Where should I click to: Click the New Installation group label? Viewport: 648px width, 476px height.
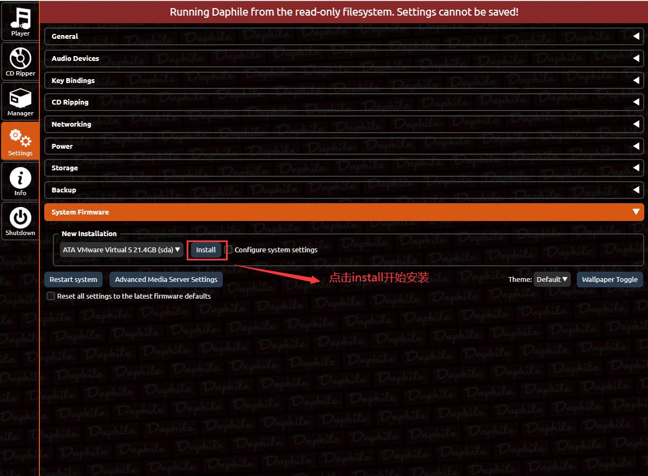[x=89, y=233]
